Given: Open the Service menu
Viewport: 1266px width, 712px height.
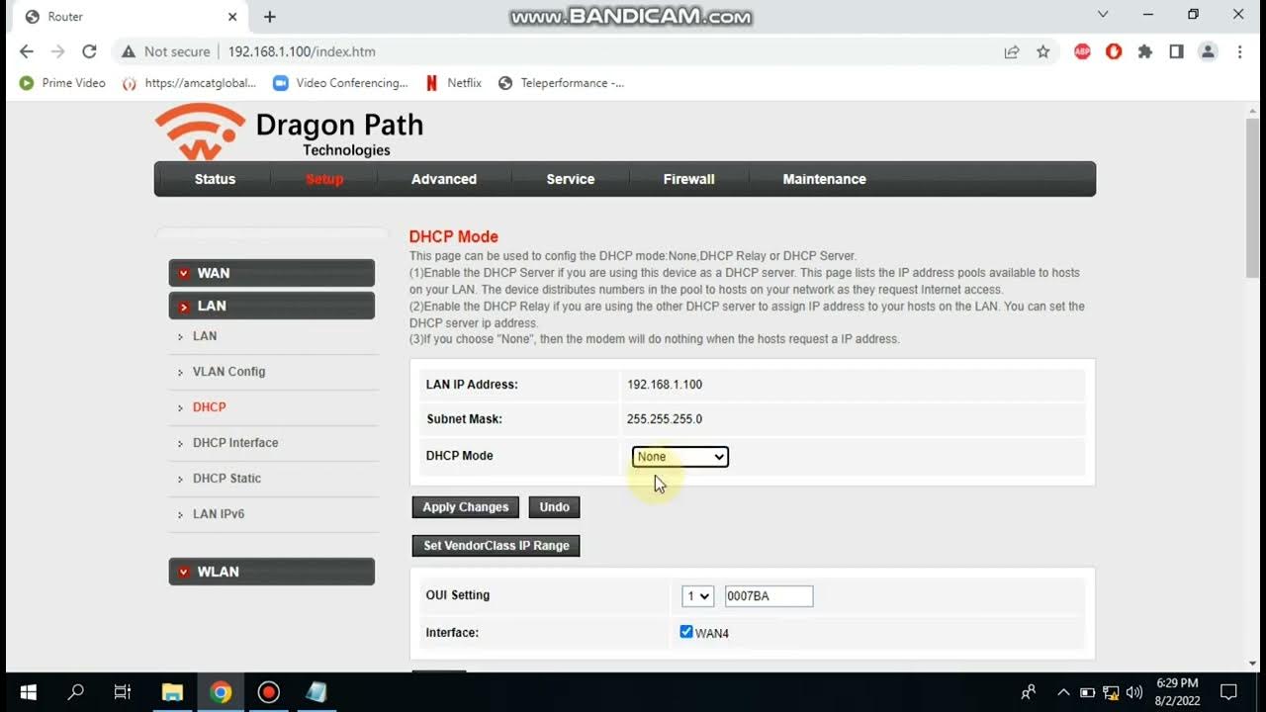Looking at the screenshot, I should pyautogui.click(x=571, y=179).
